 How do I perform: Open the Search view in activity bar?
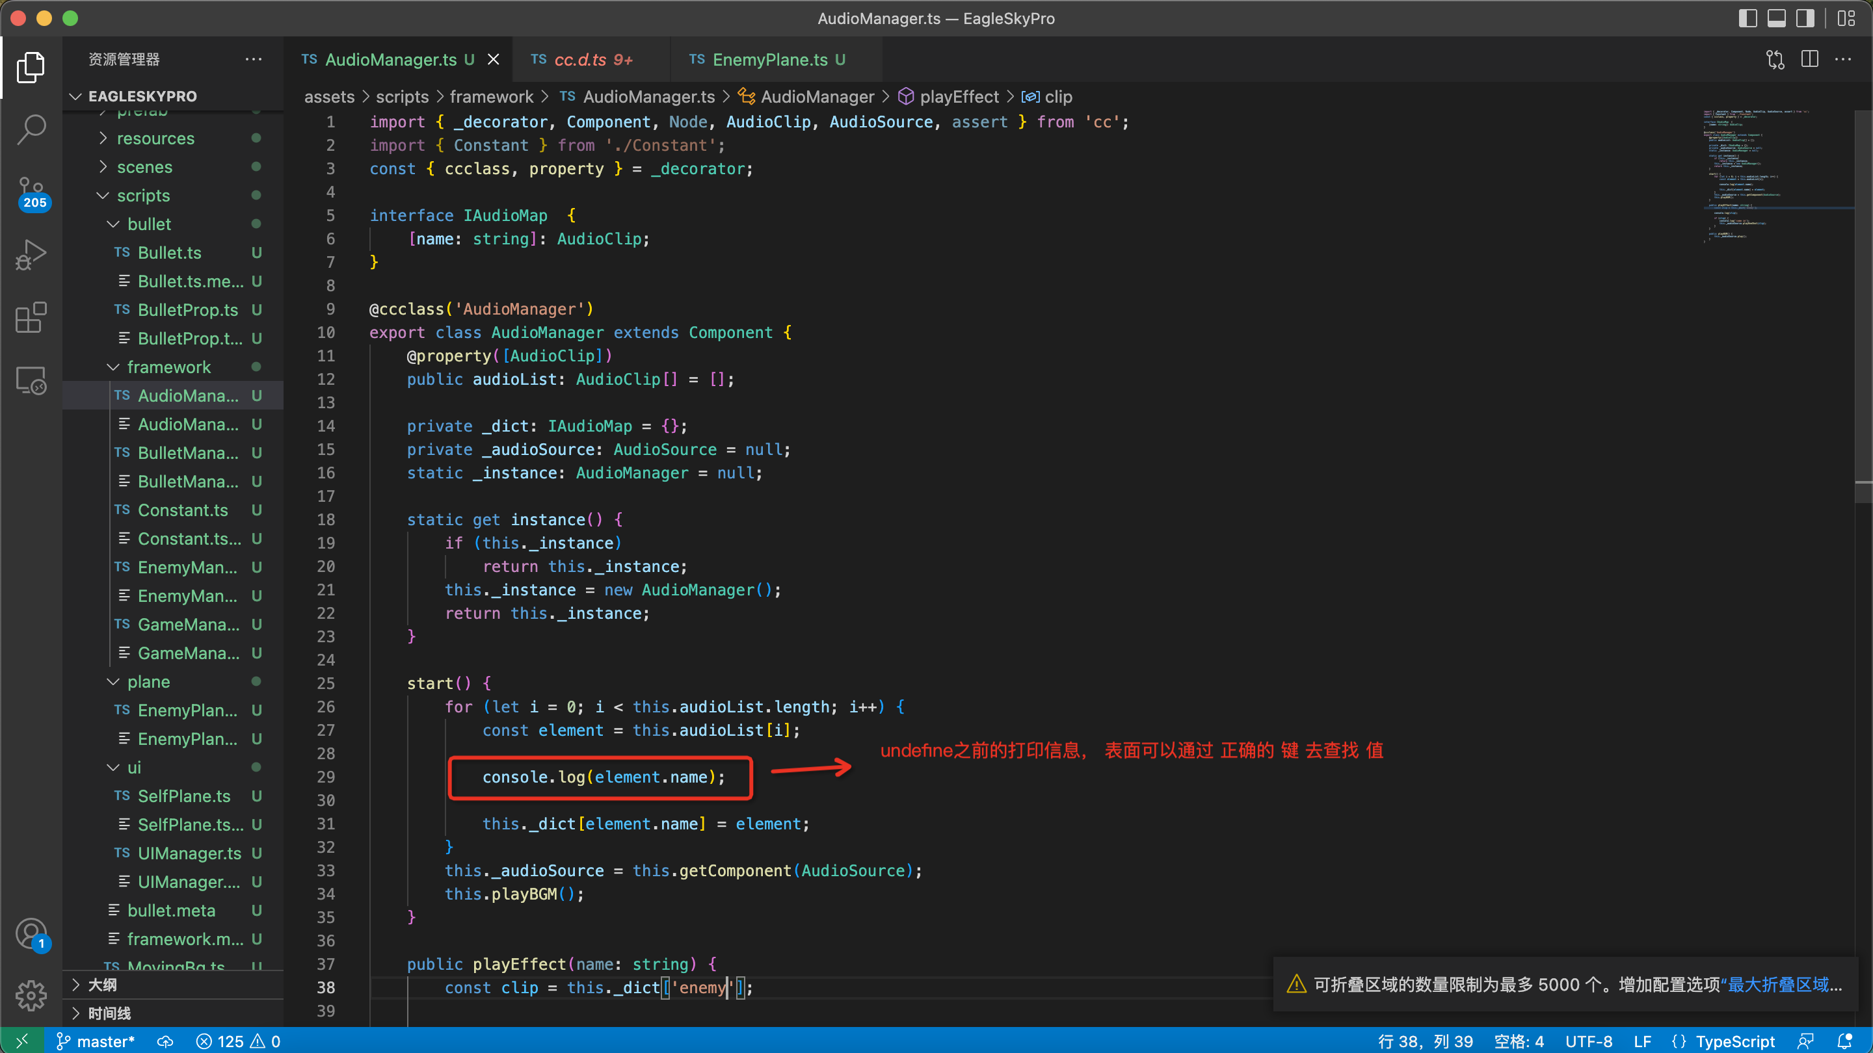[31, 130]
